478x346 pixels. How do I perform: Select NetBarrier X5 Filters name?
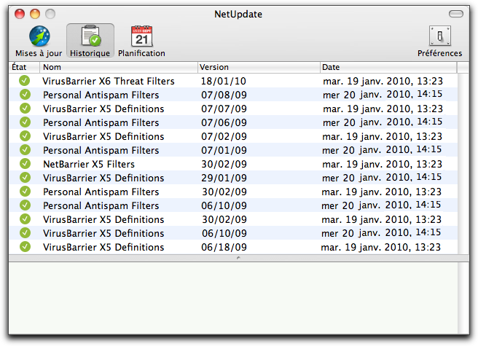point(89,165)
